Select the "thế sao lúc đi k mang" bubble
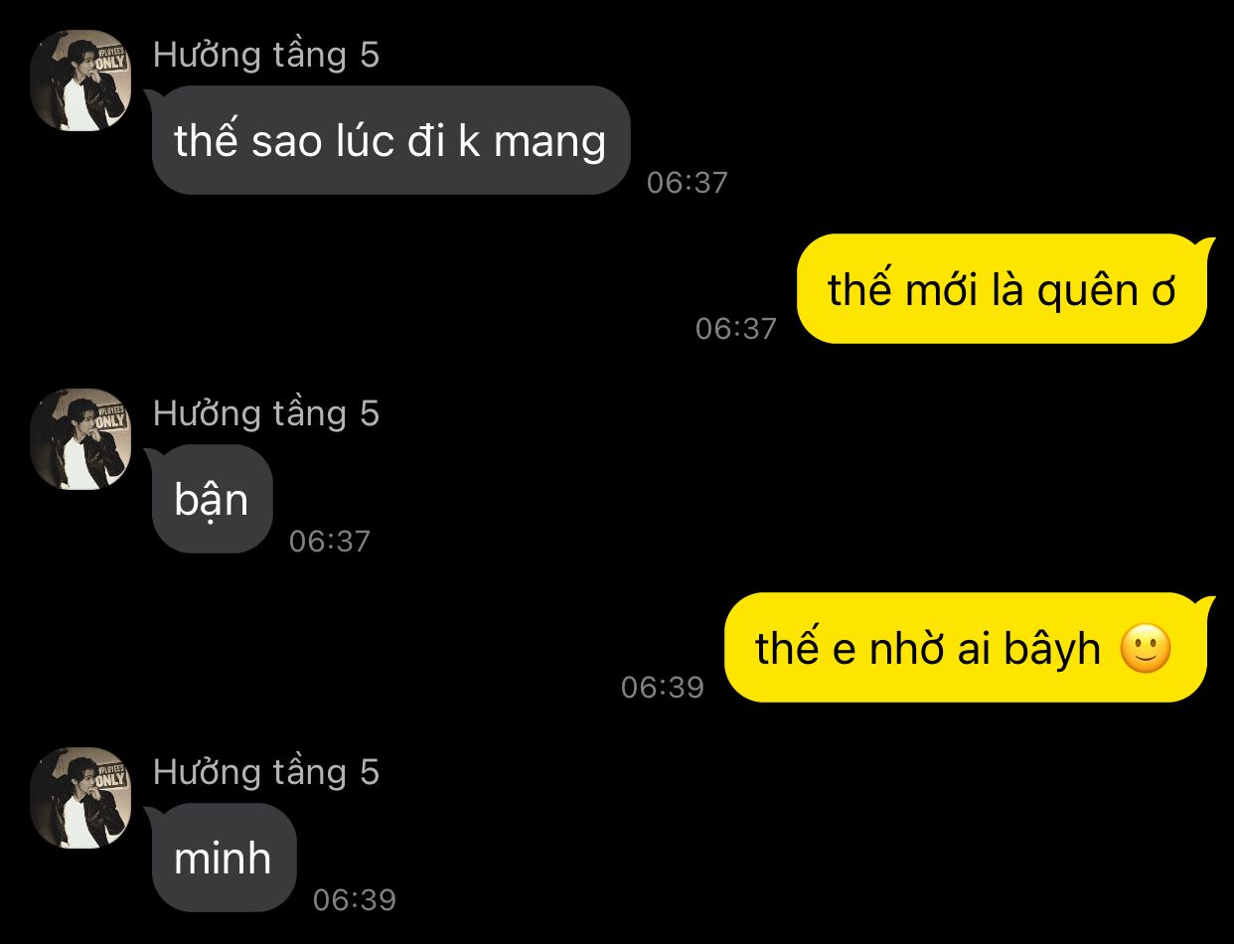The image size is (1234, 944). click(x=390, y=140)
